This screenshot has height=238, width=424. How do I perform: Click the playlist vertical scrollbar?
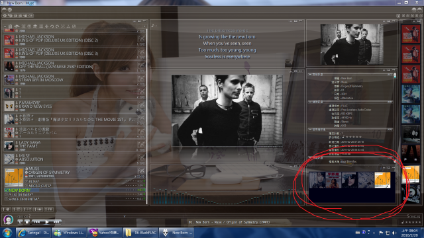pyautogui.click(x=147, y=116)
